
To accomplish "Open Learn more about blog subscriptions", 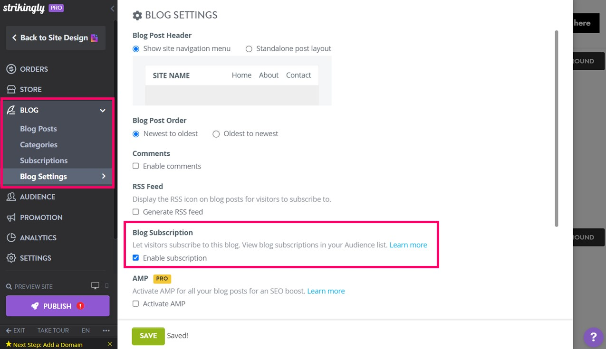I will pyautogui.click(x=408, y=245).
